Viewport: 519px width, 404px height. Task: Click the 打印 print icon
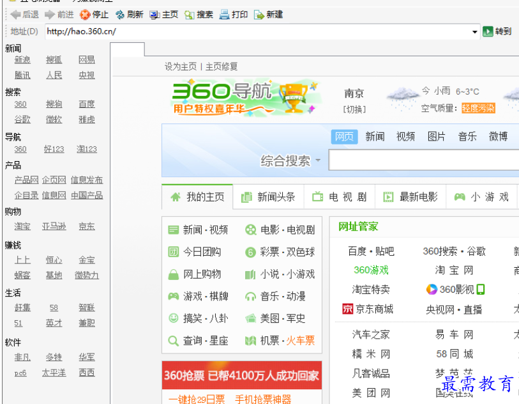click(224, 15)
